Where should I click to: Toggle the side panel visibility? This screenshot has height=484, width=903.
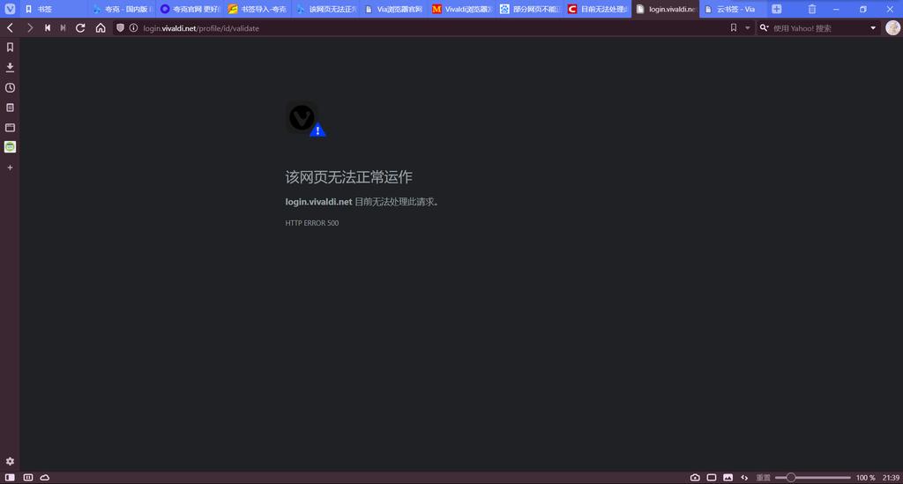pyautogui.click(x=10, y=477)
